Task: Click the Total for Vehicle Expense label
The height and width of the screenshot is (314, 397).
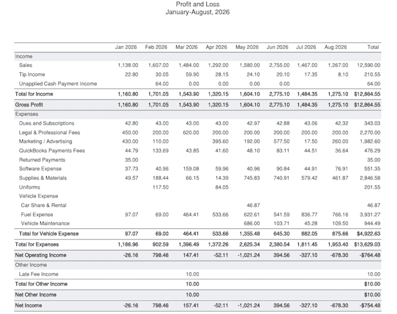Action: point(48,234)
